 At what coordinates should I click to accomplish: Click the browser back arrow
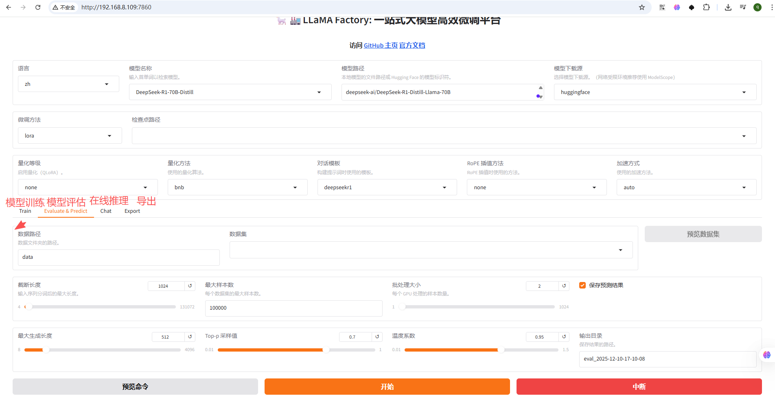9,7
